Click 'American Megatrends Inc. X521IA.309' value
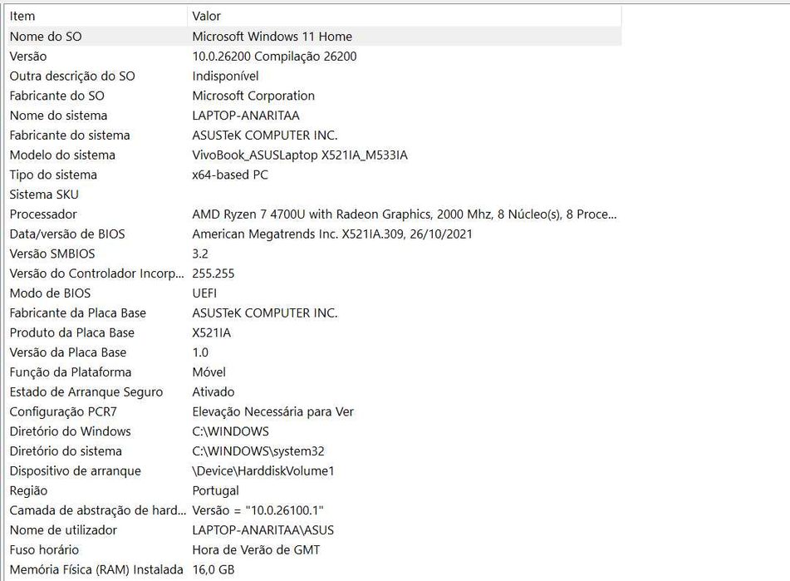790x581 pixels. pos(332,234)
